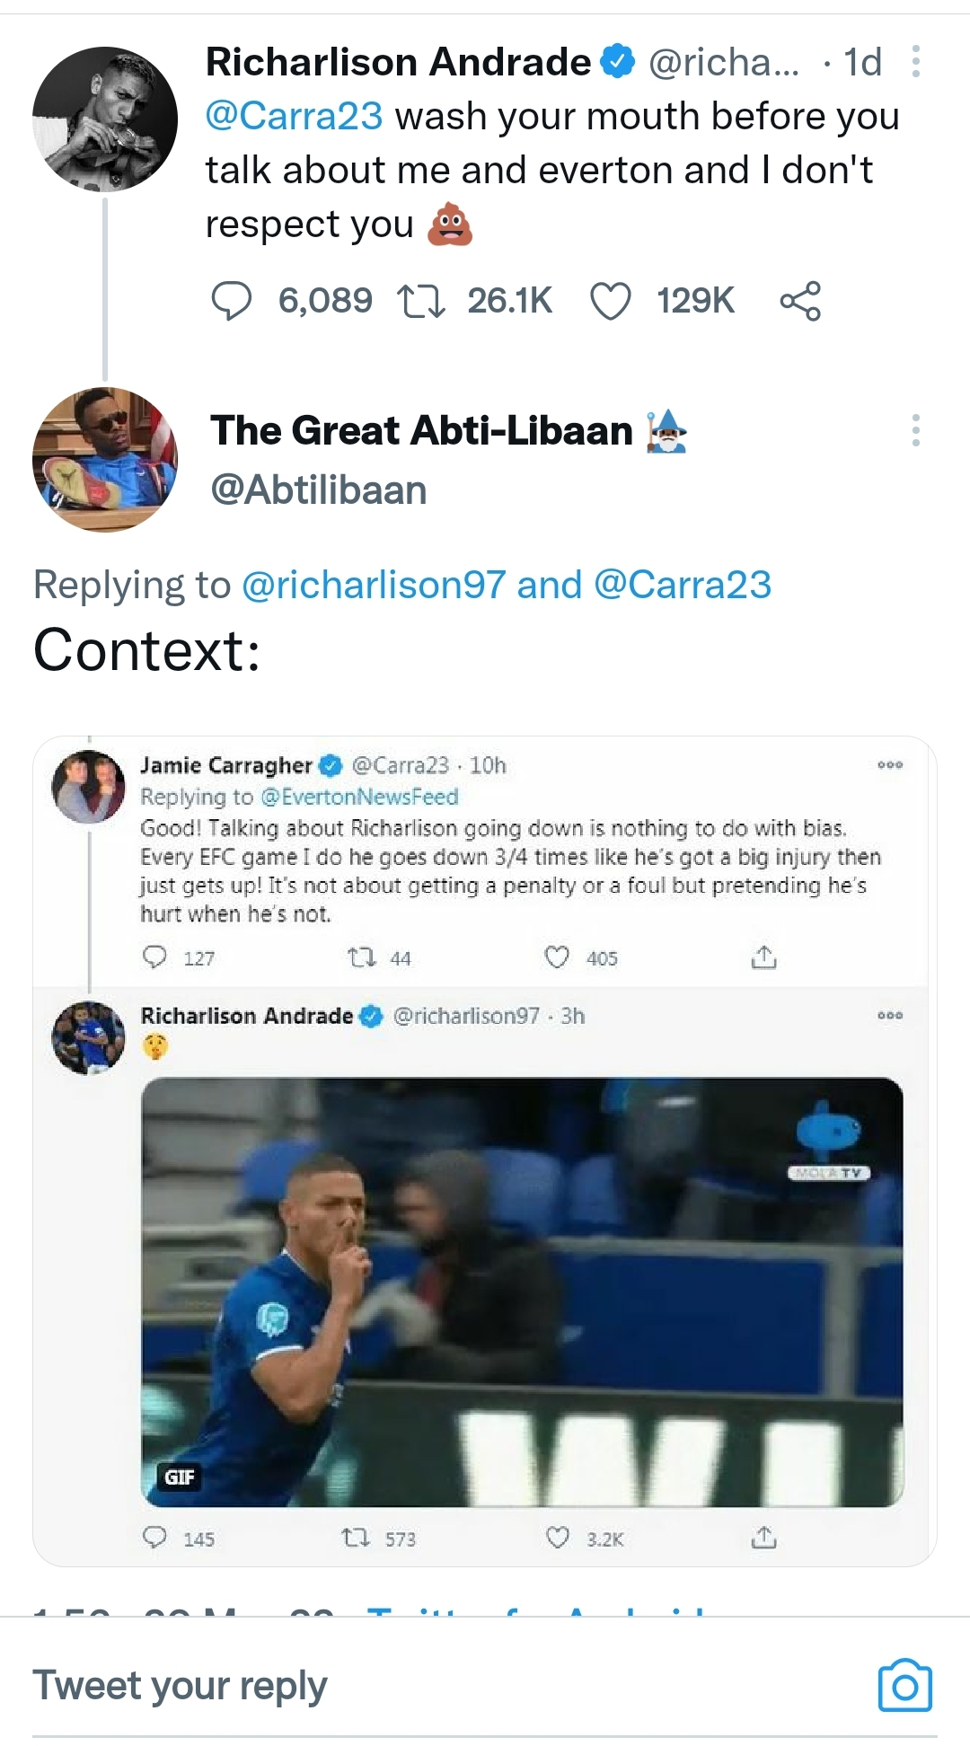Tap the 1d timestamp on Richarlison's tweet
Screen dimensions: 970x1746
click(x=862, y=62)
